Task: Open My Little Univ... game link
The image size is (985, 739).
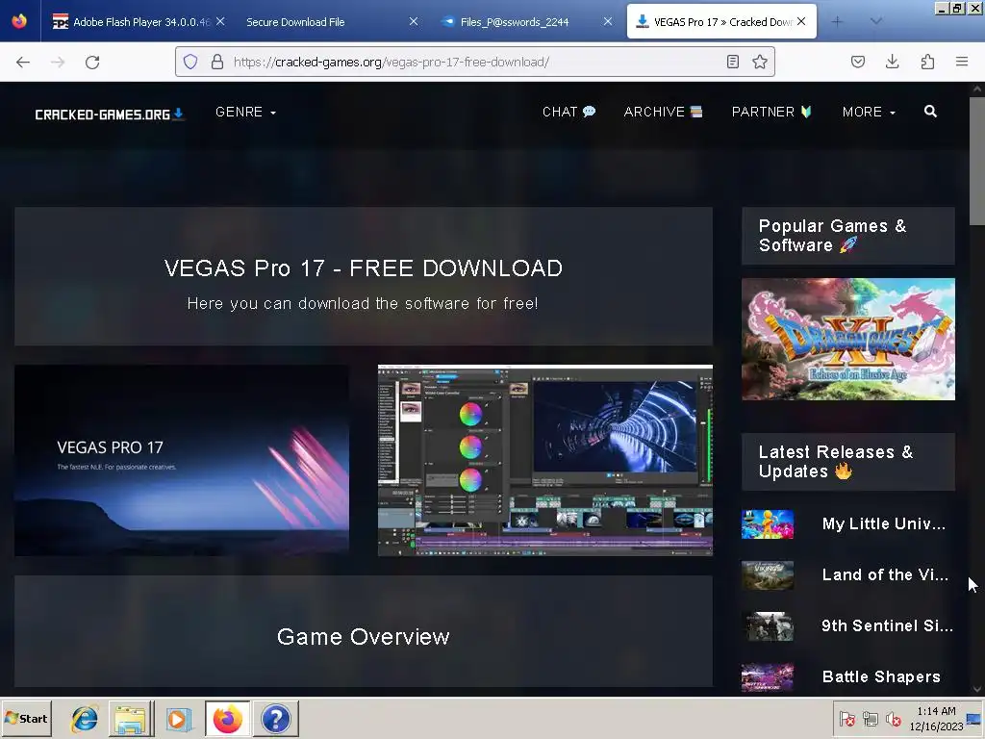Action: [883, 524]
